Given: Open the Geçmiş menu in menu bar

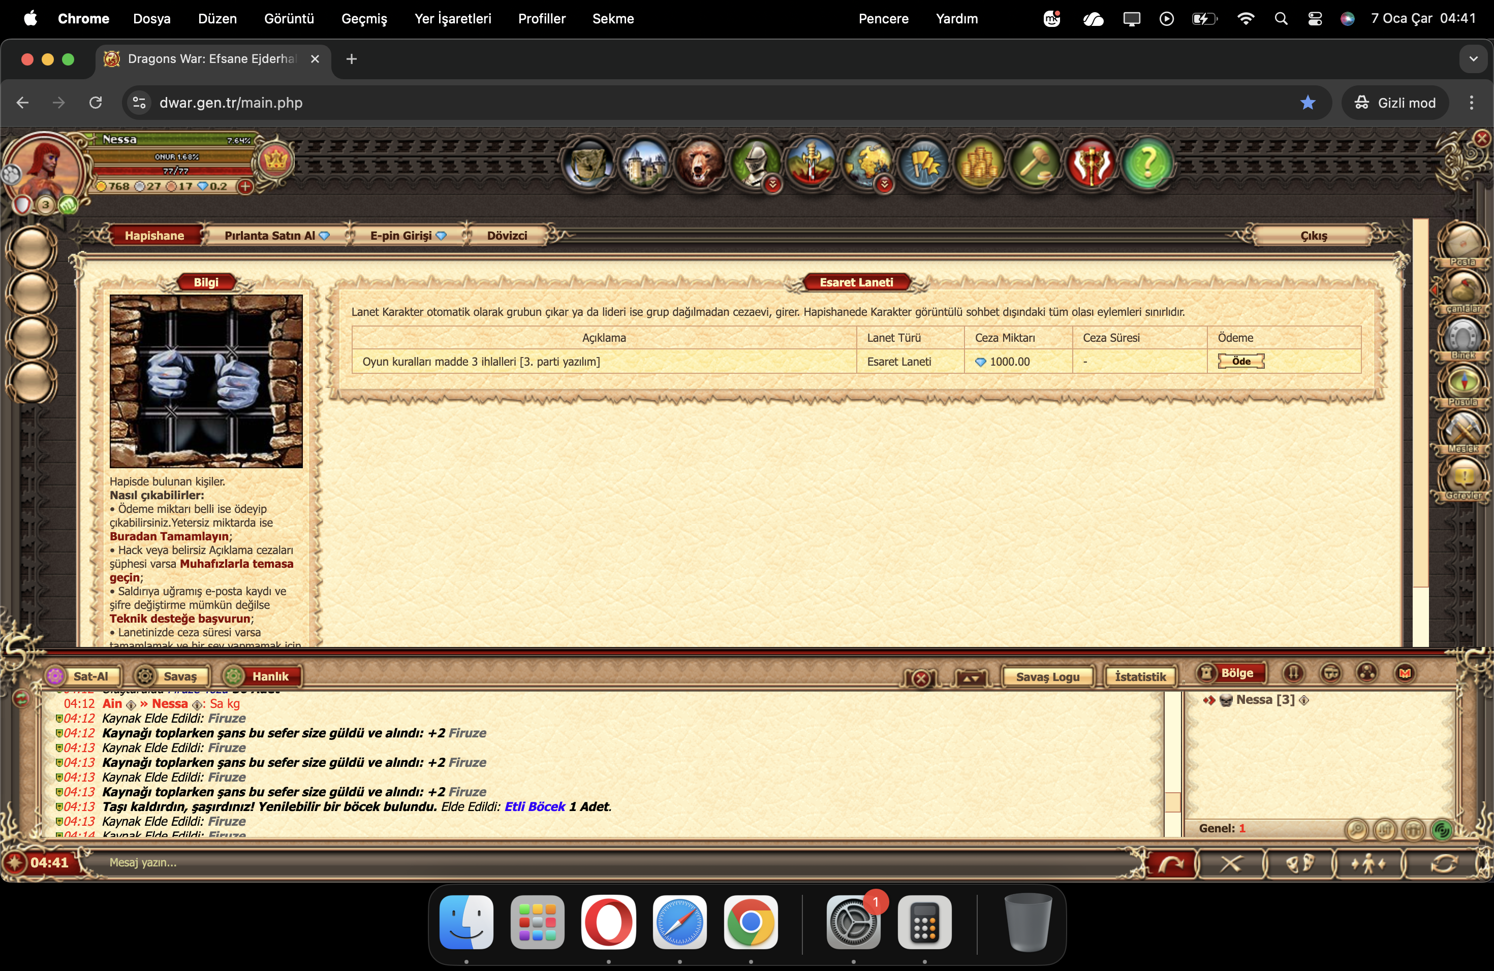Looking at the screenshot, I should 364,19.
